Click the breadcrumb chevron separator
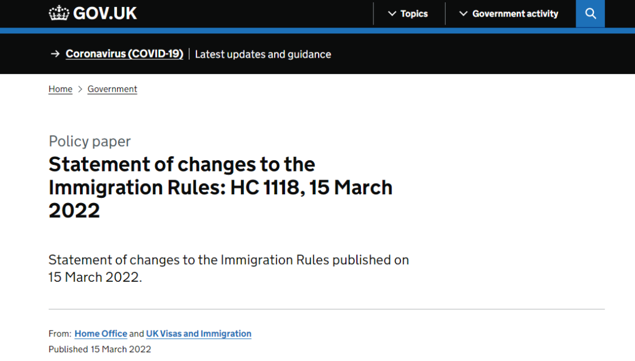This screenshot has height=361, width=635. (80, 89)
